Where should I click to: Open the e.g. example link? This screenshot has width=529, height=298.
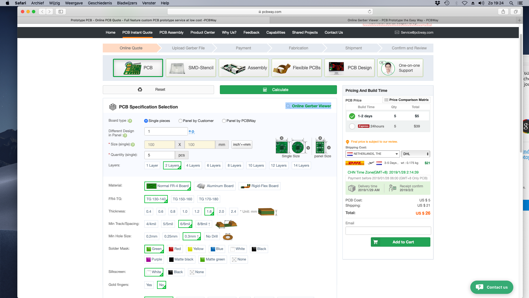point(192,131)
